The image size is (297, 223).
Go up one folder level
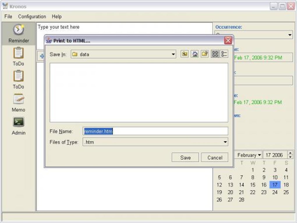click(185, 54)
